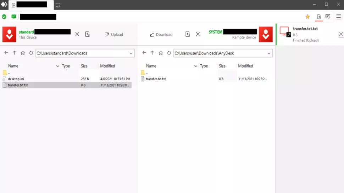Minimize the AnyDesk window
The height and width of the screenshot is (193, 344).
coord(314,5)
